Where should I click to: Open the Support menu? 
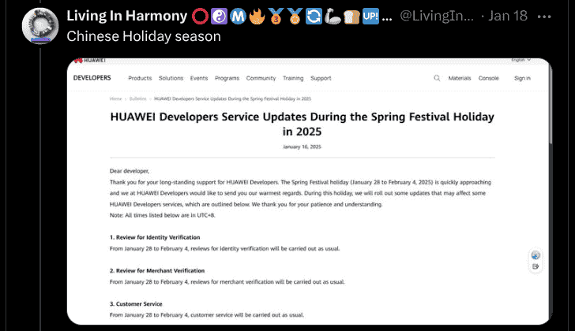[x=321, y=78]
